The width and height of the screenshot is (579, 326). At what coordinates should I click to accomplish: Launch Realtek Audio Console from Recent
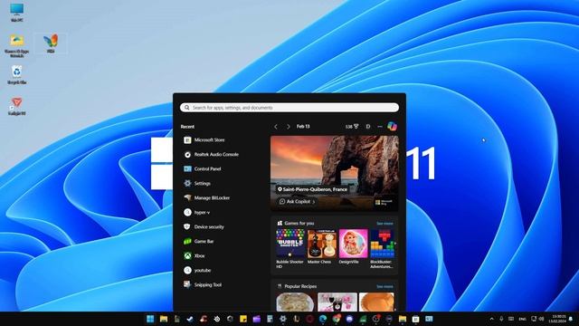[211, 155]
